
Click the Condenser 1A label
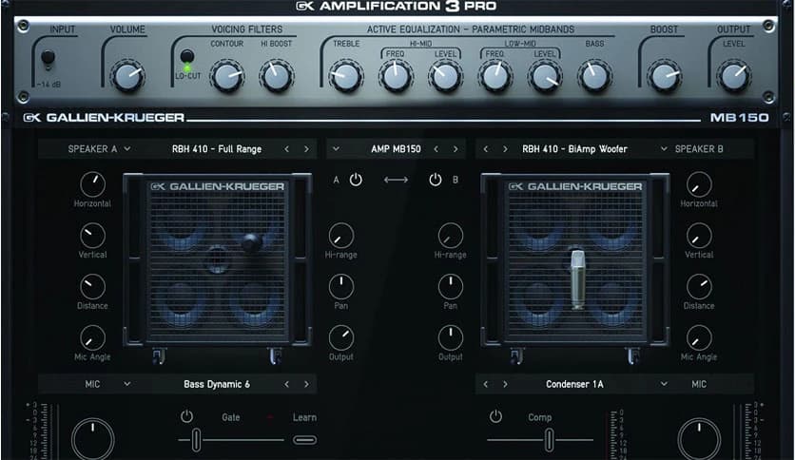pyautogui.click(x=574, y=384)
